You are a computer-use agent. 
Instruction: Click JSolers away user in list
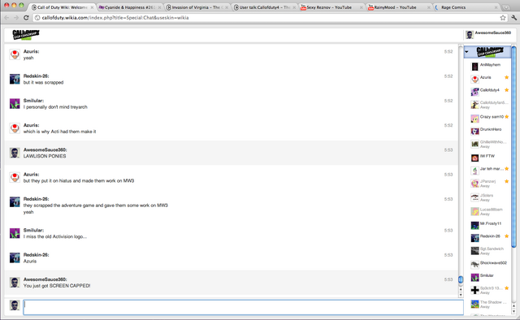pyautogui.click(x=489, y=197)
